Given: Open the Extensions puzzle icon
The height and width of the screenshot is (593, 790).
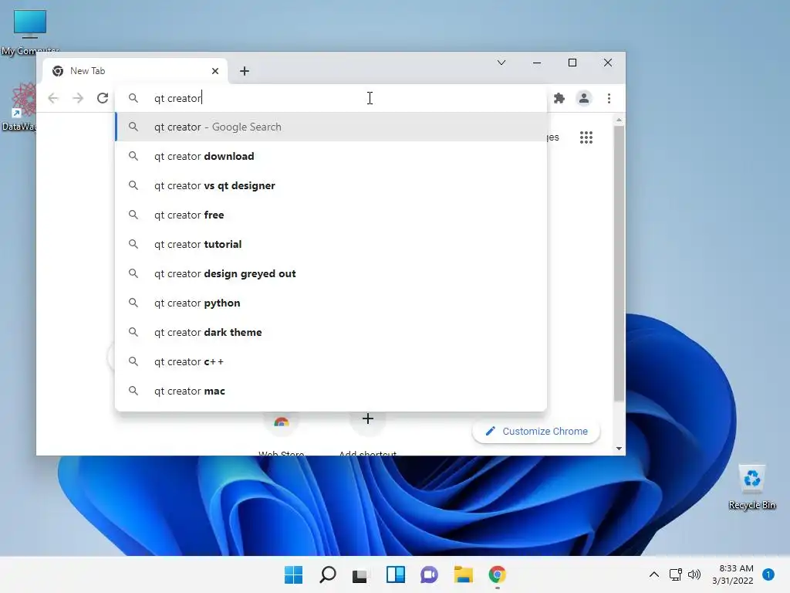Looking at the screenshot, I should (x=559, y=98).
